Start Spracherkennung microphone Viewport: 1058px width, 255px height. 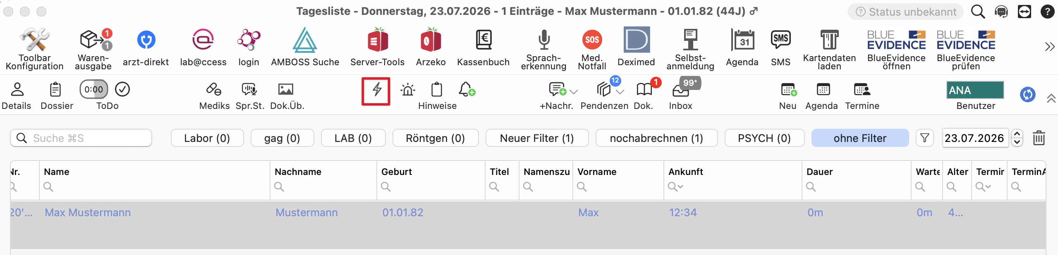[543, 49]
